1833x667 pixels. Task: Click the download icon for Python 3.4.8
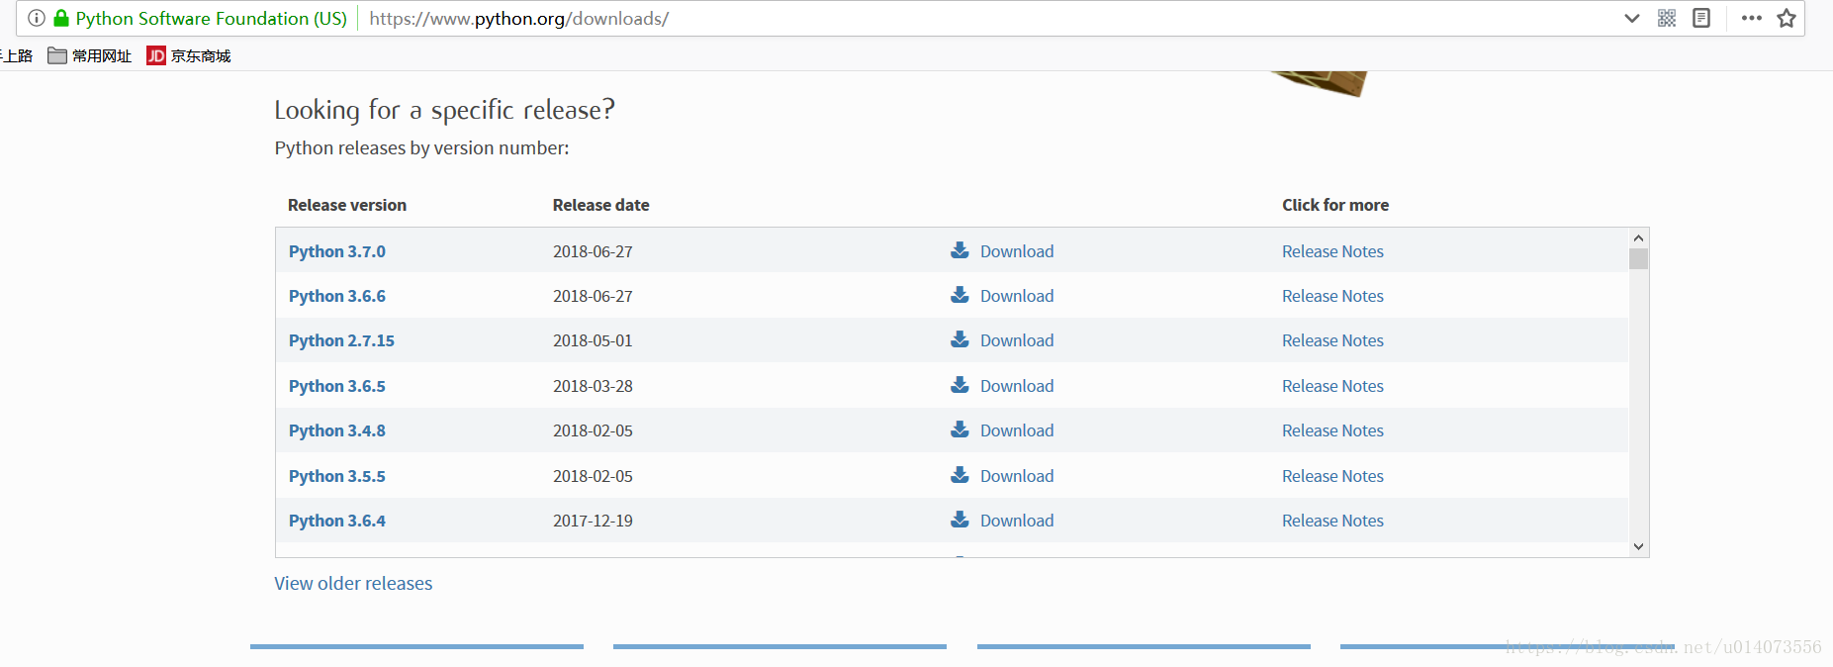pyautogui.click(x=960, y=429)
